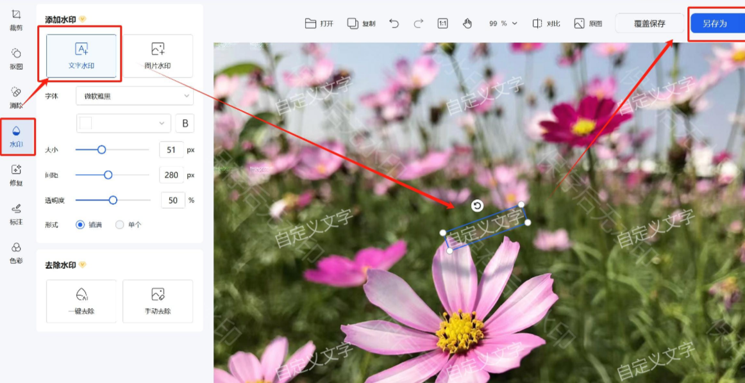This screenshot has width=745, height=383.
Task: Select the 水印 watermark tool
Action: tap(16, 136)
